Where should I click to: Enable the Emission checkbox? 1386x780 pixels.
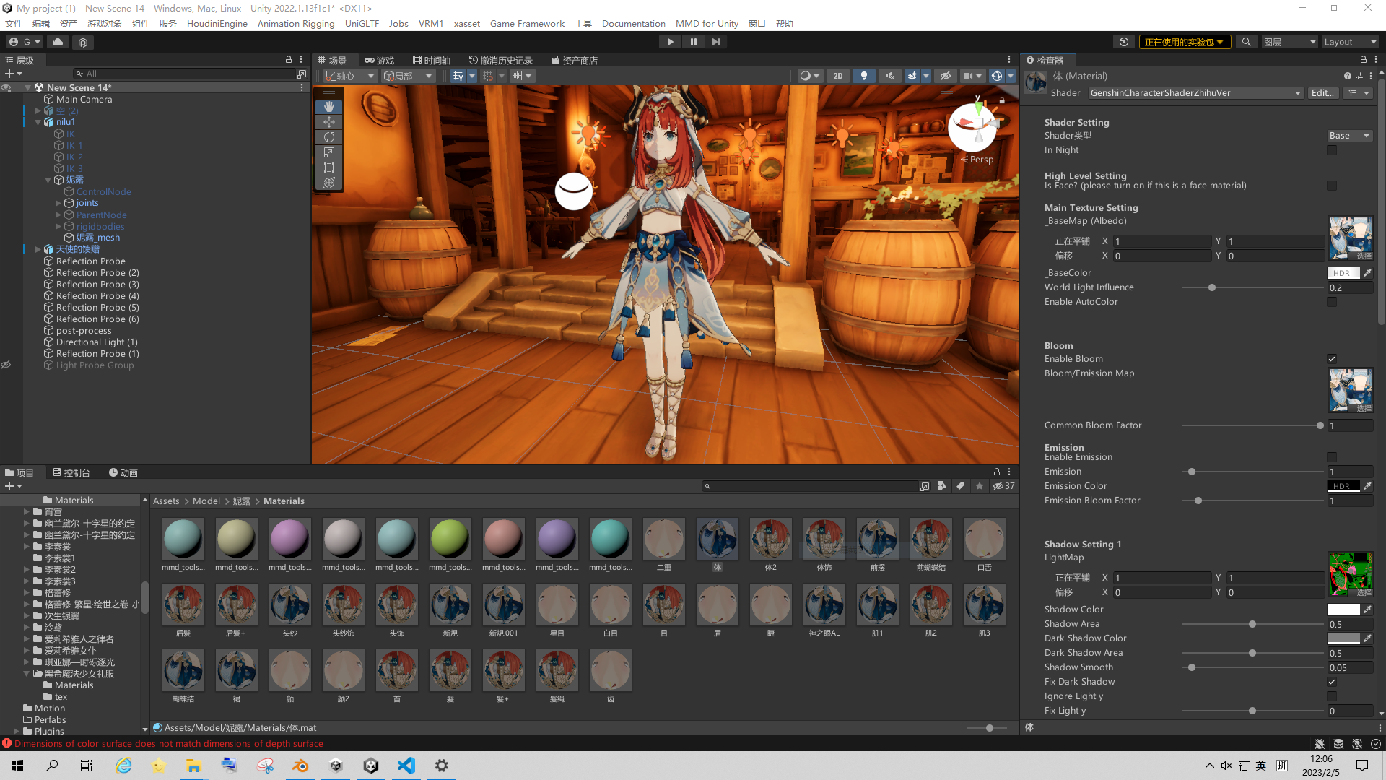click(1331, 457)
